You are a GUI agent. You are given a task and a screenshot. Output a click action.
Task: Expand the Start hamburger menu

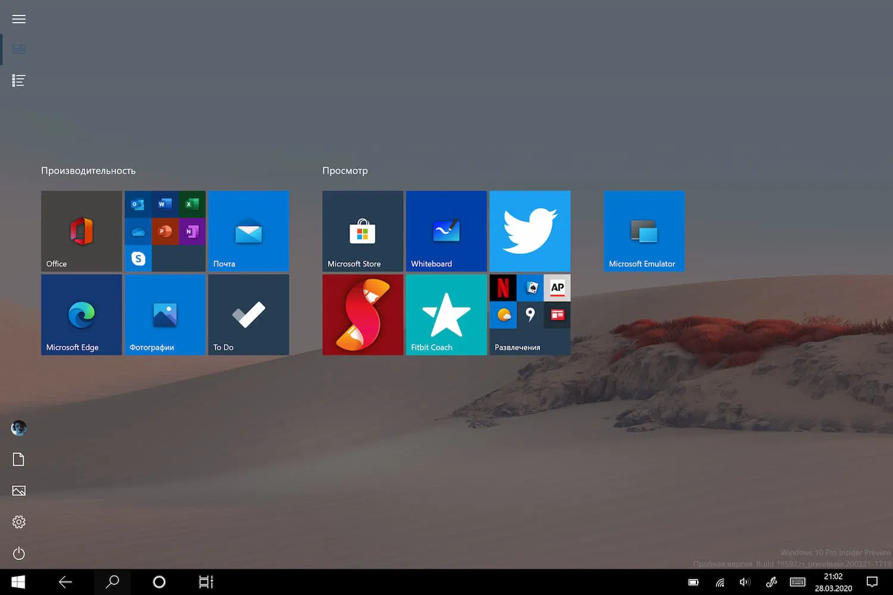point(19,19)
